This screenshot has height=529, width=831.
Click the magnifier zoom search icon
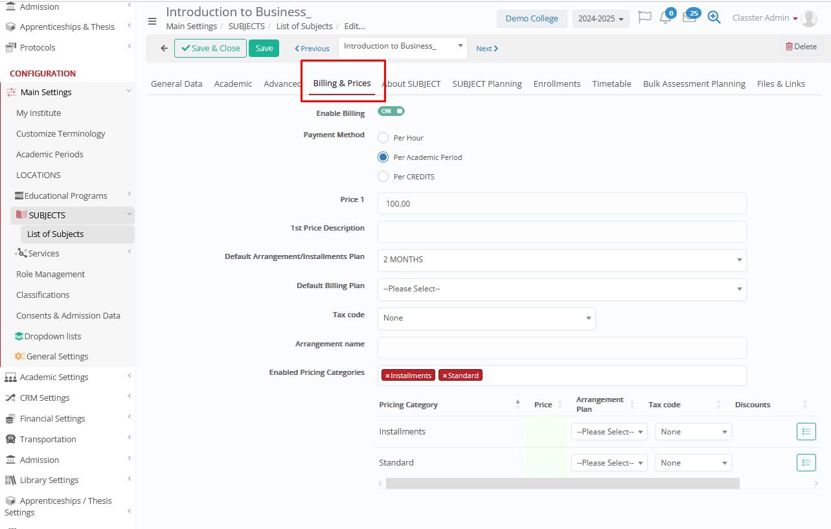click(714, 17)
